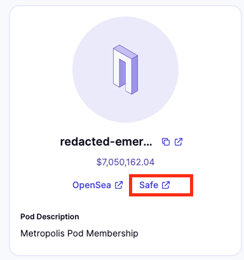Click the arrow icon next to Safe
244x260 pixels.
166,185
